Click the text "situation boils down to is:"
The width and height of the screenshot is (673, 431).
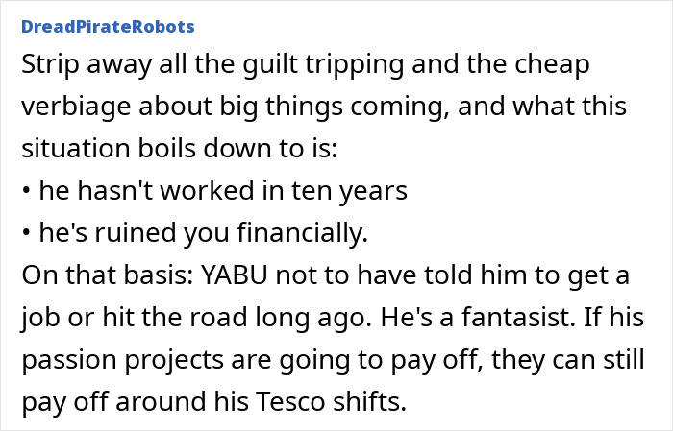coord(180,148)
